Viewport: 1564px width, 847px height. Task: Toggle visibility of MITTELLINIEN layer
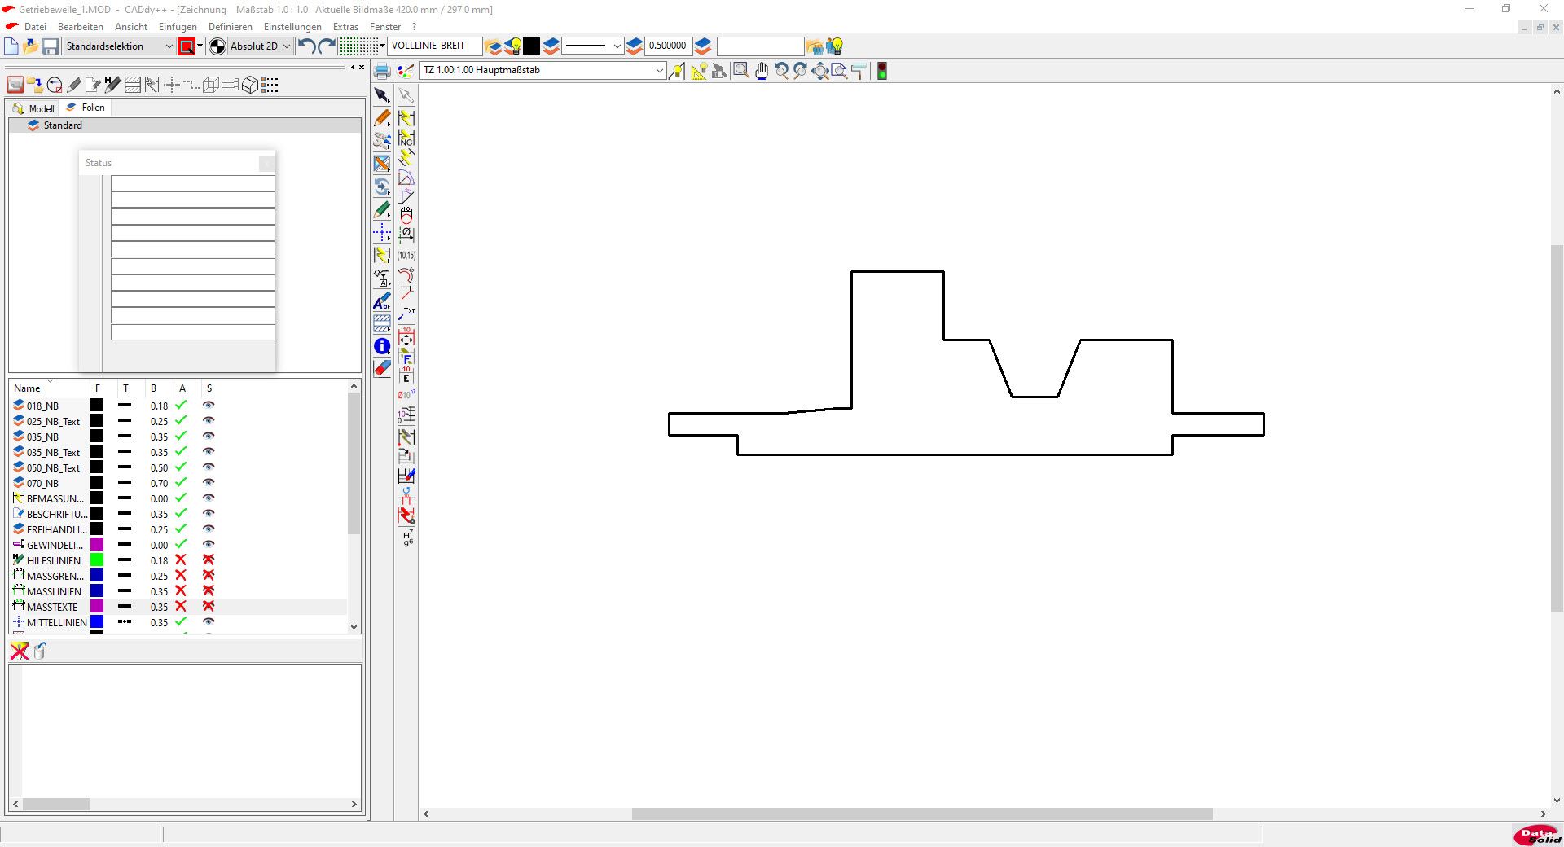tap(209, 622)
